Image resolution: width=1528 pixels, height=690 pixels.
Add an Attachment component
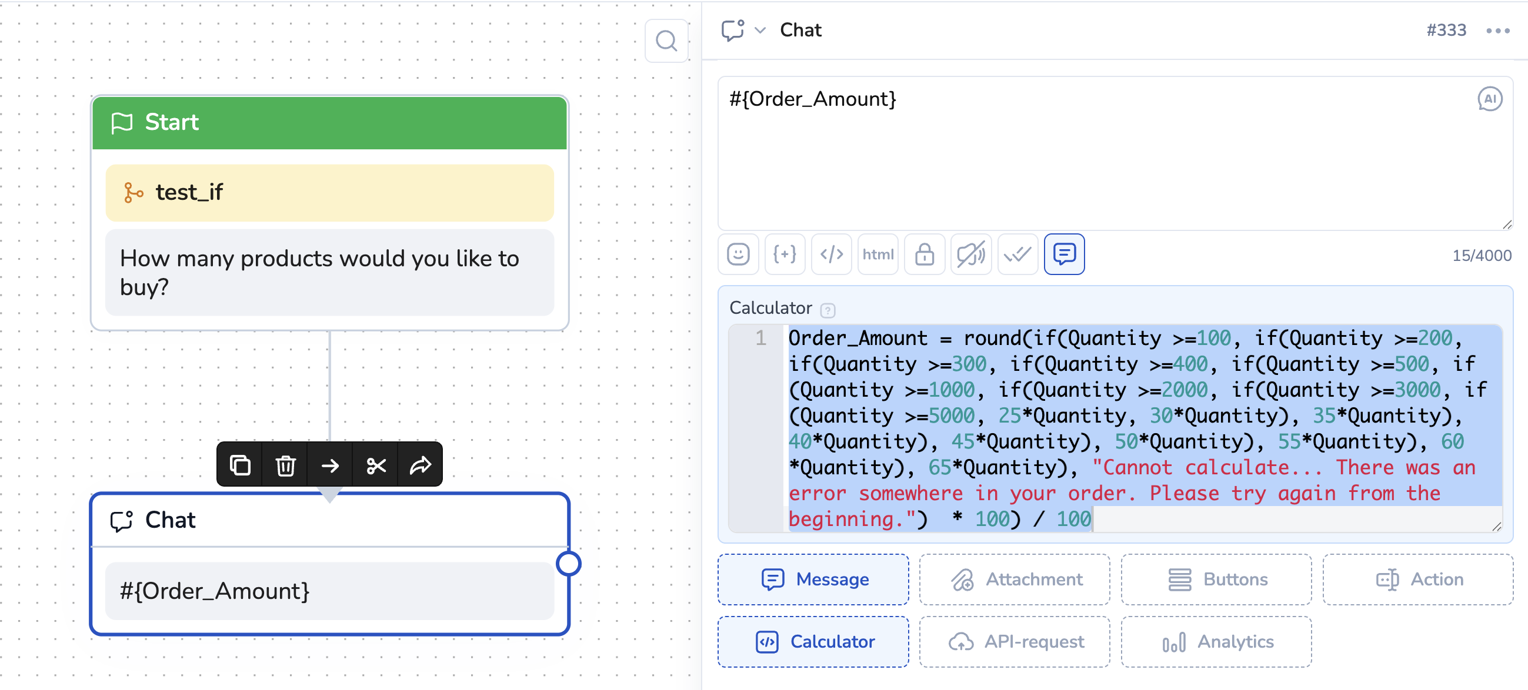(1015, 579)
